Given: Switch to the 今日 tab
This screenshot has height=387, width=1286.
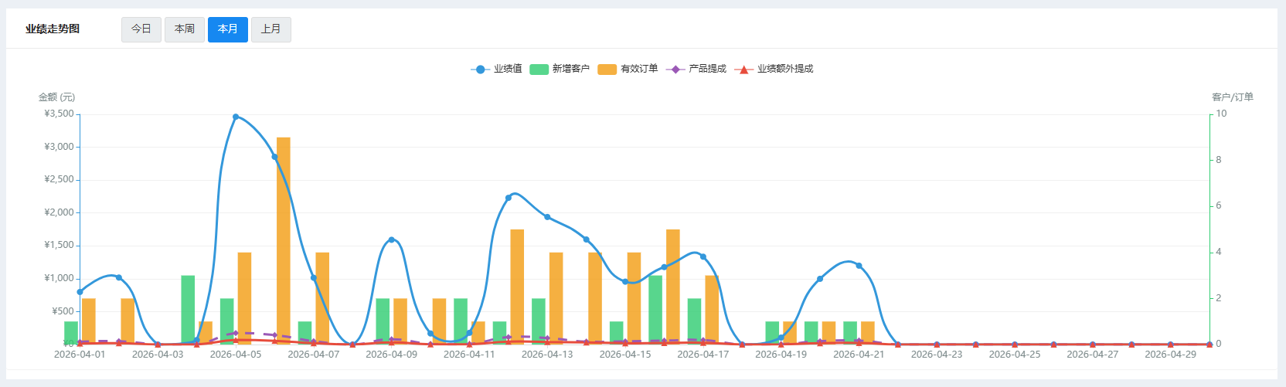Looking at the screenshot, I should [141, 29].
